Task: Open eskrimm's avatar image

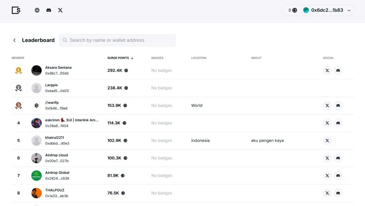Action: pyautogui.click(x=37, y=123)
